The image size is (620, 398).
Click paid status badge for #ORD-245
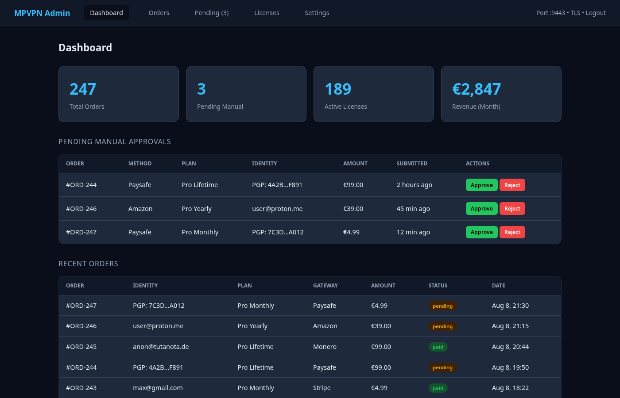coord(438,347)
